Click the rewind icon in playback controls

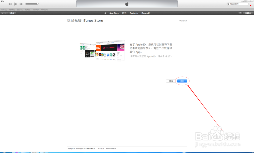click(x=10, y=4)
